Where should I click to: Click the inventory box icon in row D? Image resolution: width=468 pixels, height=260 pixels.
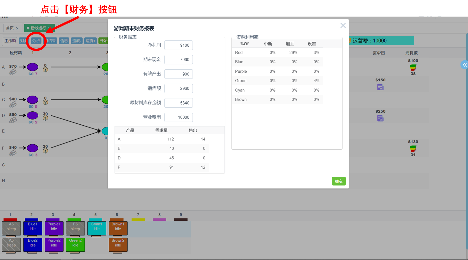(x=45, y=118)
